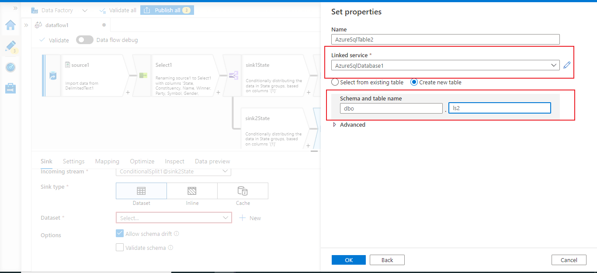Choose Dataset sink type icon

141,191
